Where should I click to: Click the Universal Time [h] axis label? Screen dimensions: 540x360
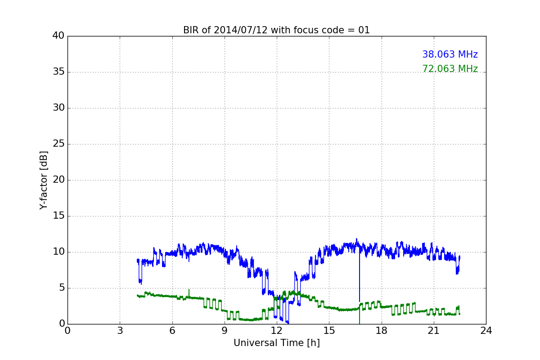coord(276,343)
